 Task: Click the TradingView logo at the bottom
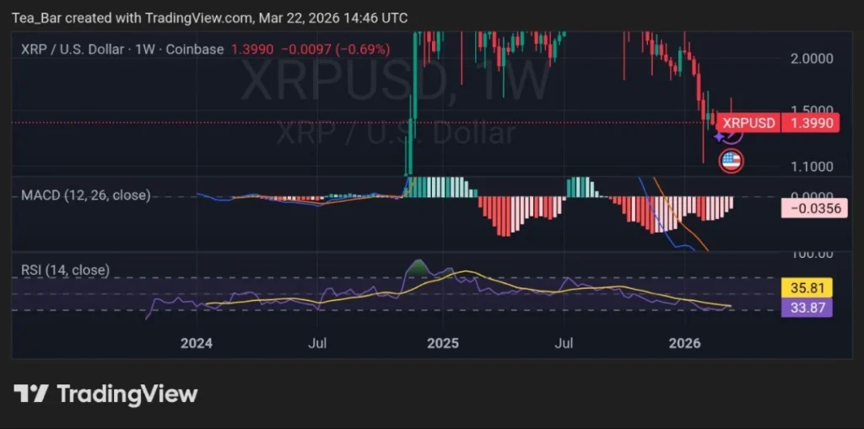click(x=105, y=394)
